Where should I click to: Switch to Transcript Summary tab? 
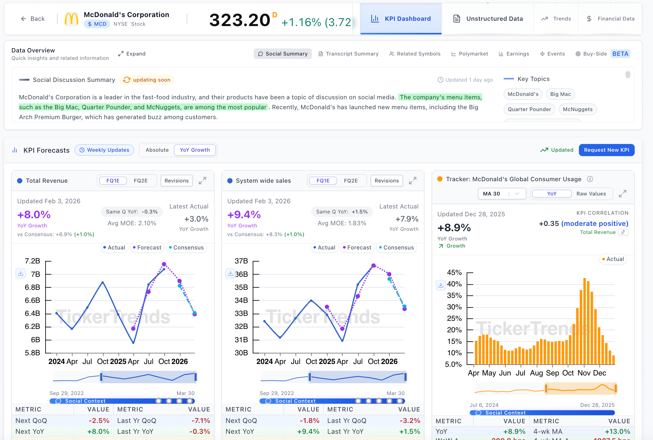click(349, 54)
